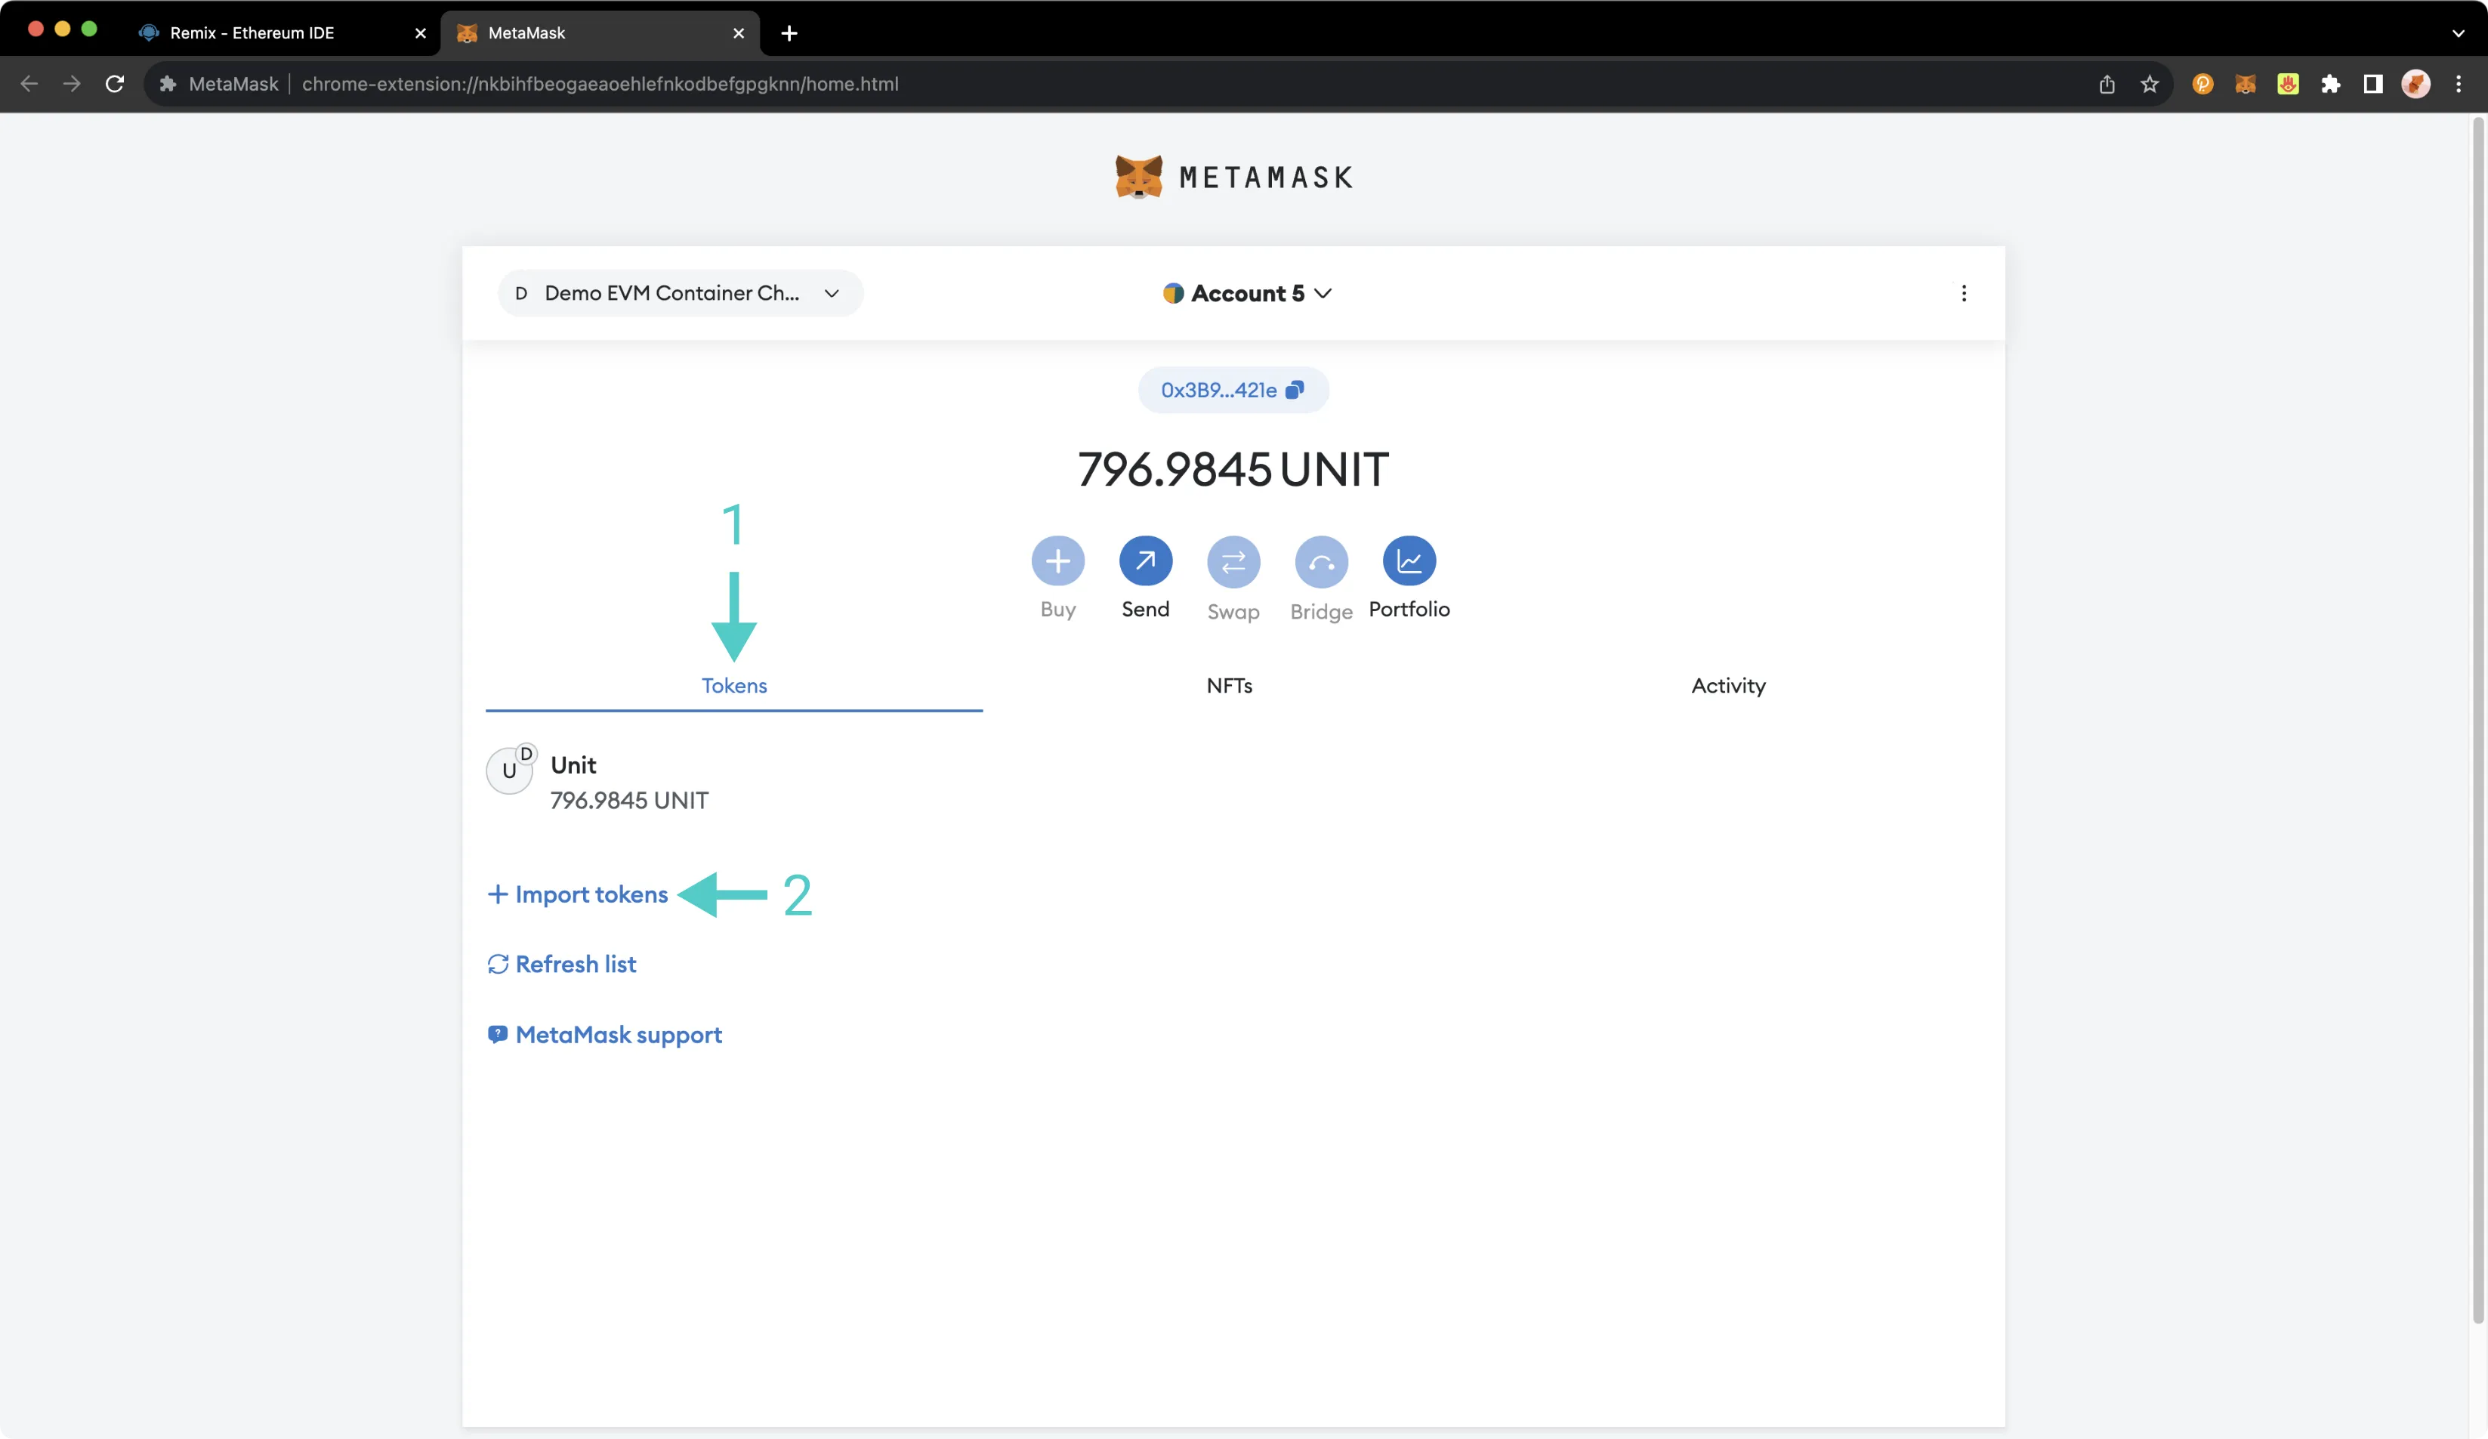Open the Extensions puzzle icon
Viewport: 2488px width, 1439px height.
(2331, 84)
